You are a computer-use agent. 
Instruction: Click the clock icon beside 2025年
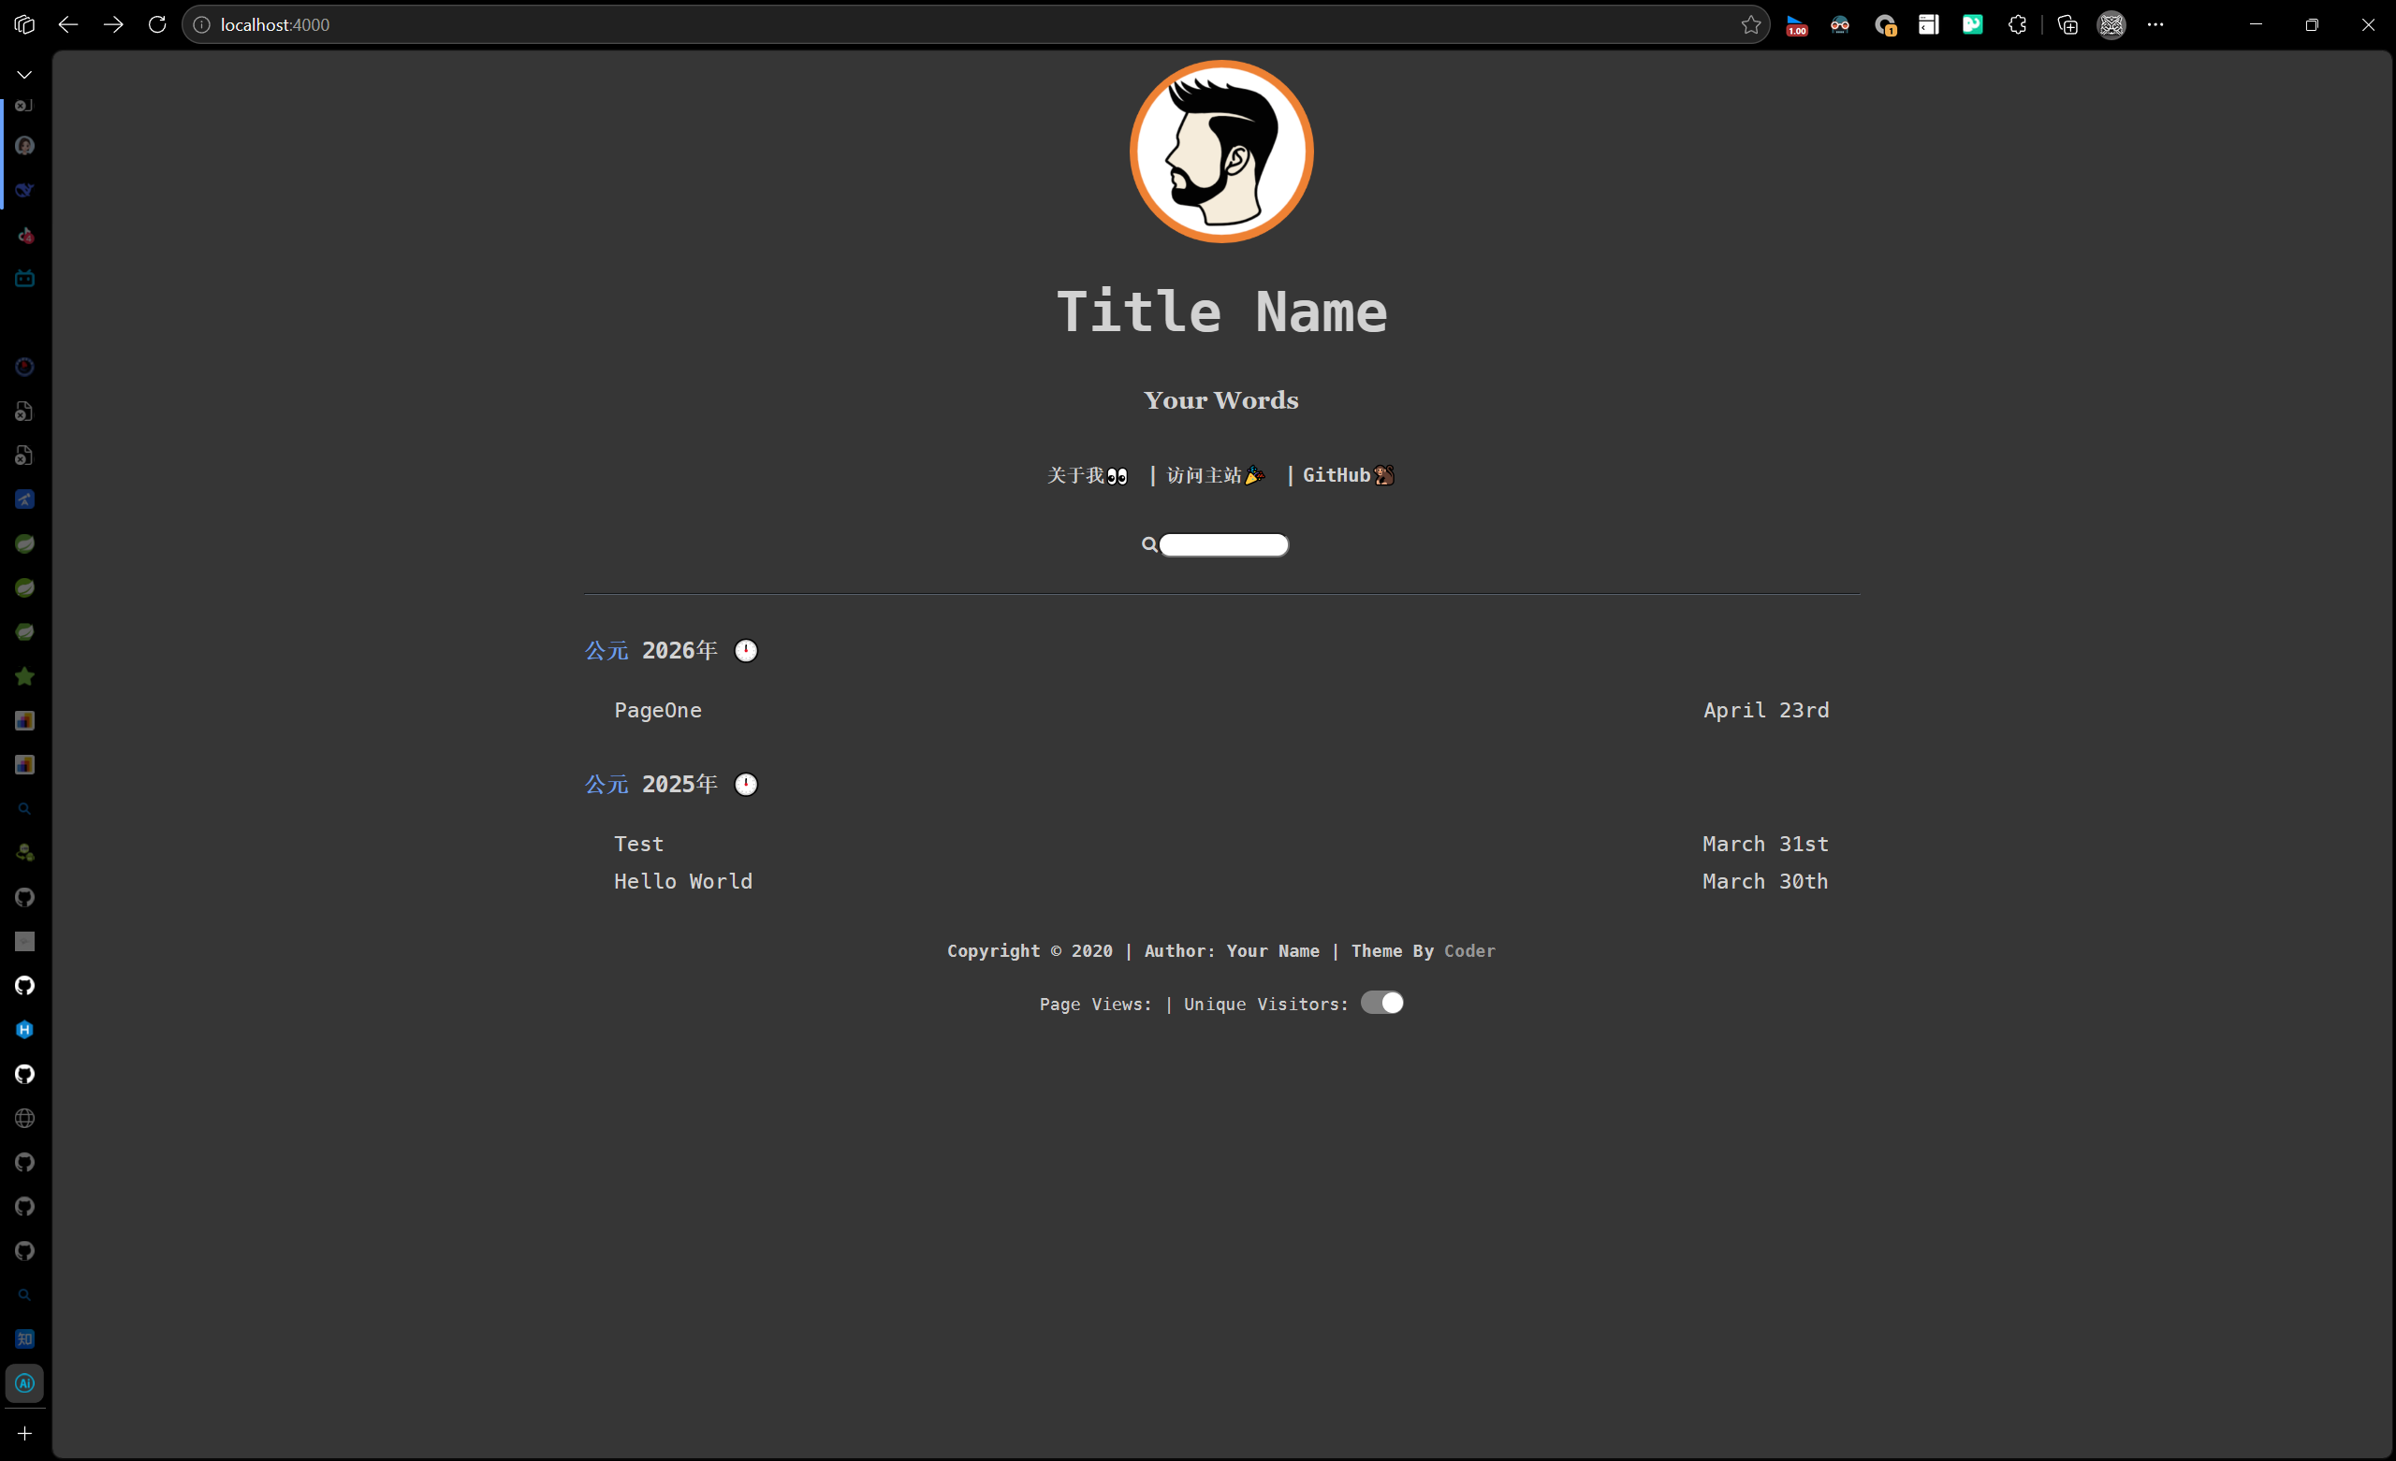pyautogui.click(x=746, y=785)
